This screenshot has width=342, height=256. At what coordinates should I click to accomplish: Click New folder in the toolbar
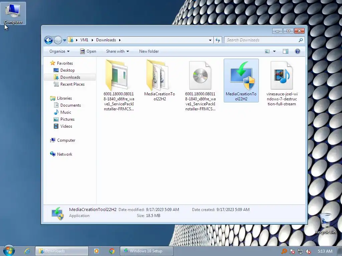[x=149, y=51]
